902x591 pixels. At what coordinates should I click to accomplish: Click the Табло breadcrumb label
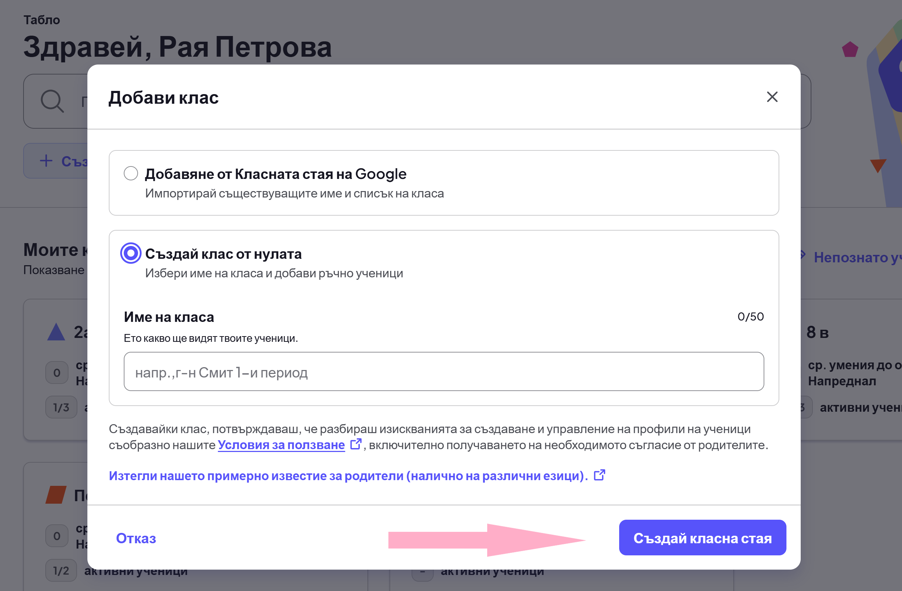42,20
